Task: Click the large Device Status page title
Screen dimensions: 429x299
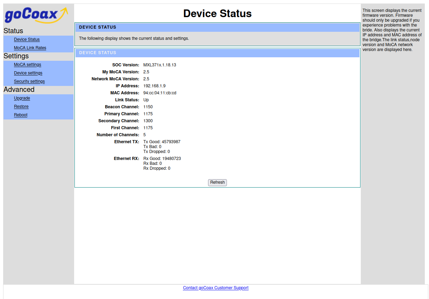Action: tap(217, 14)
